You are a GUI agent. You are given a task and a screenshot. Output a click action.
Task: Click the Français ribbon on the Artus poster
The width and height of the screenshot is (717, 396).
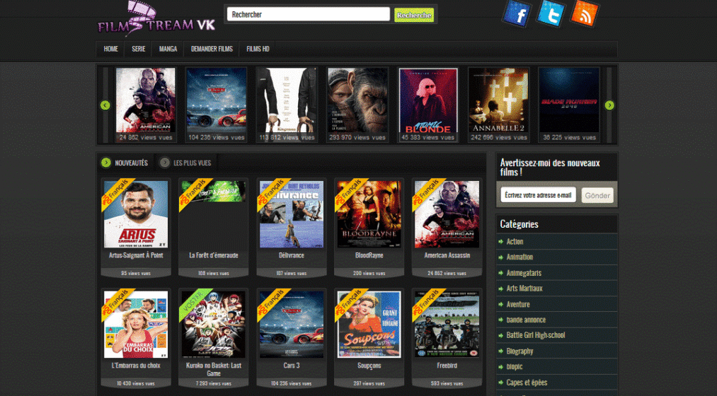coord(117,193)
